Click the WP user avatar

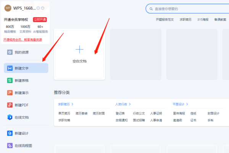coord(8,8)
